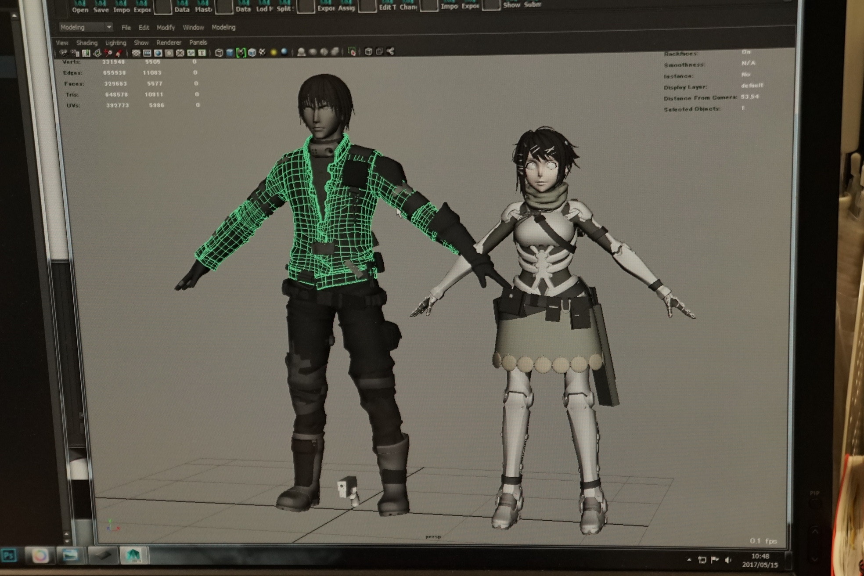Open the Window menu
Image resolution: width=864 pixels, height=576 pixels.
click(193, 27)
